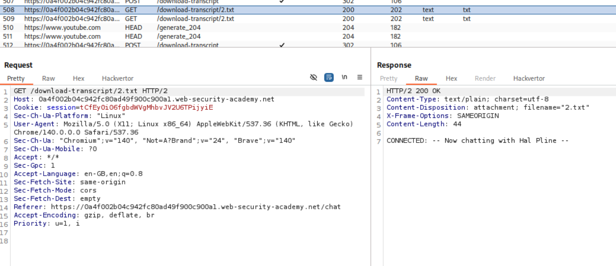Open the Response Hackvertor tab
Image resolution: width=616 pixels, height=266 pixels.
pyautogui.click(x=529, y=79)
